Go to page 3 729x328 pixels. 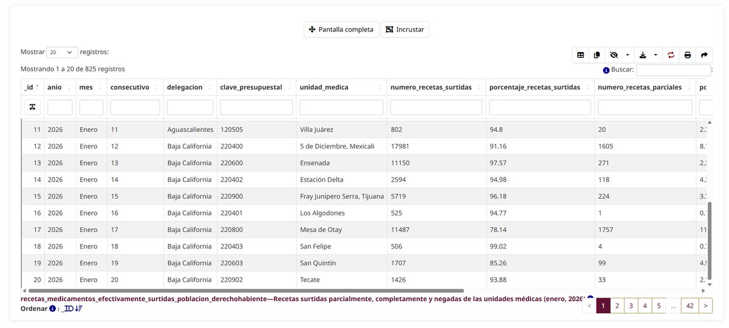631,306
